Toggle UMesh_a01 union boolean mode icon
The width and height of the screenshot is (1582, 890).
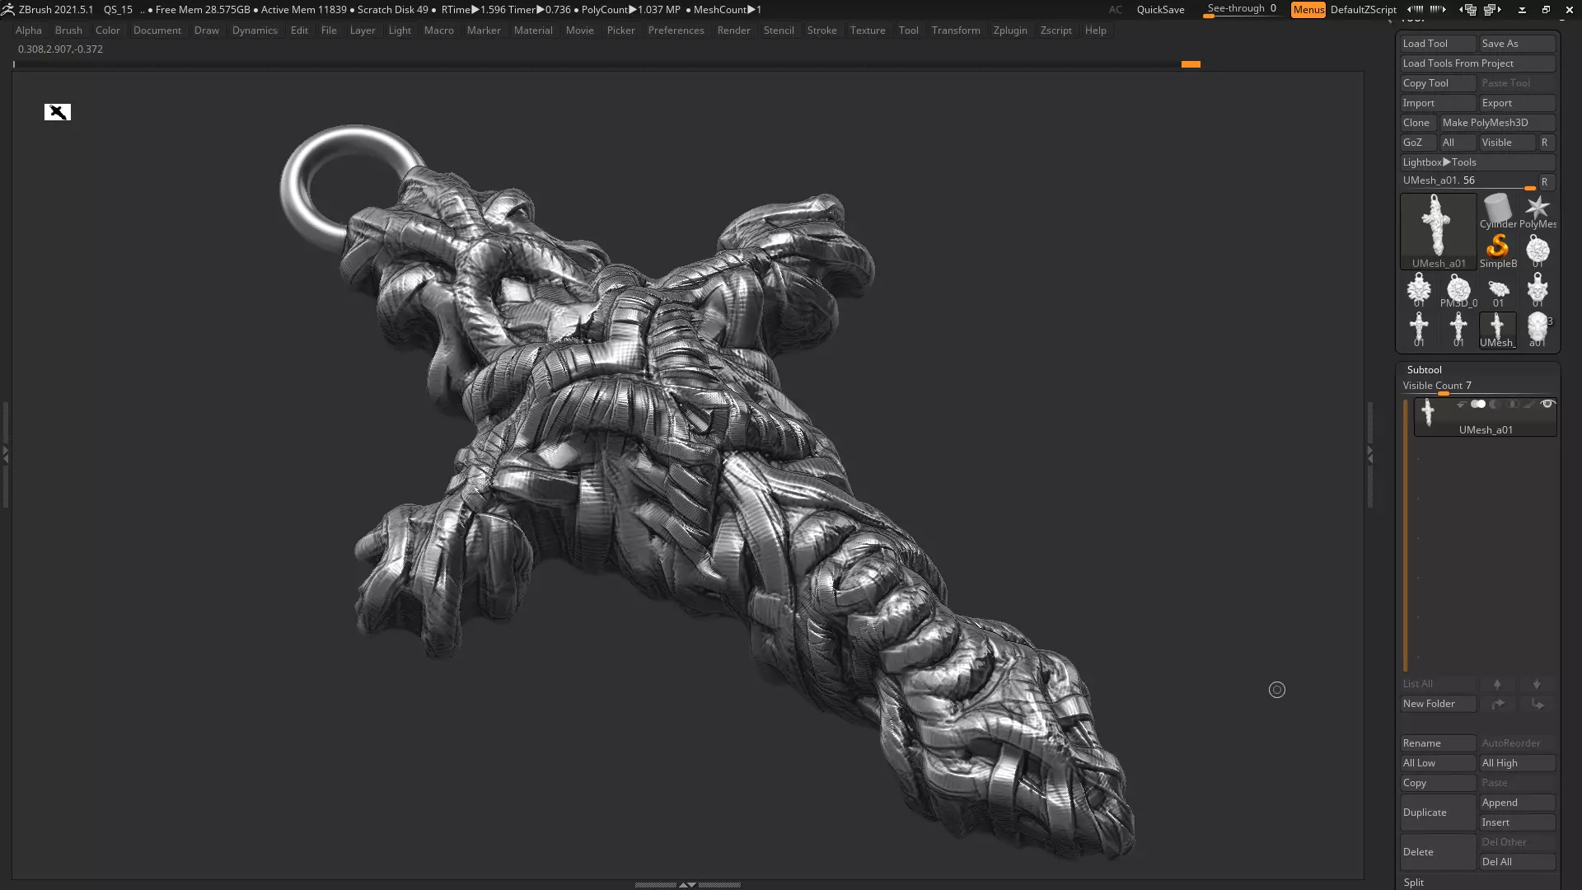[x=1478, y=404]
